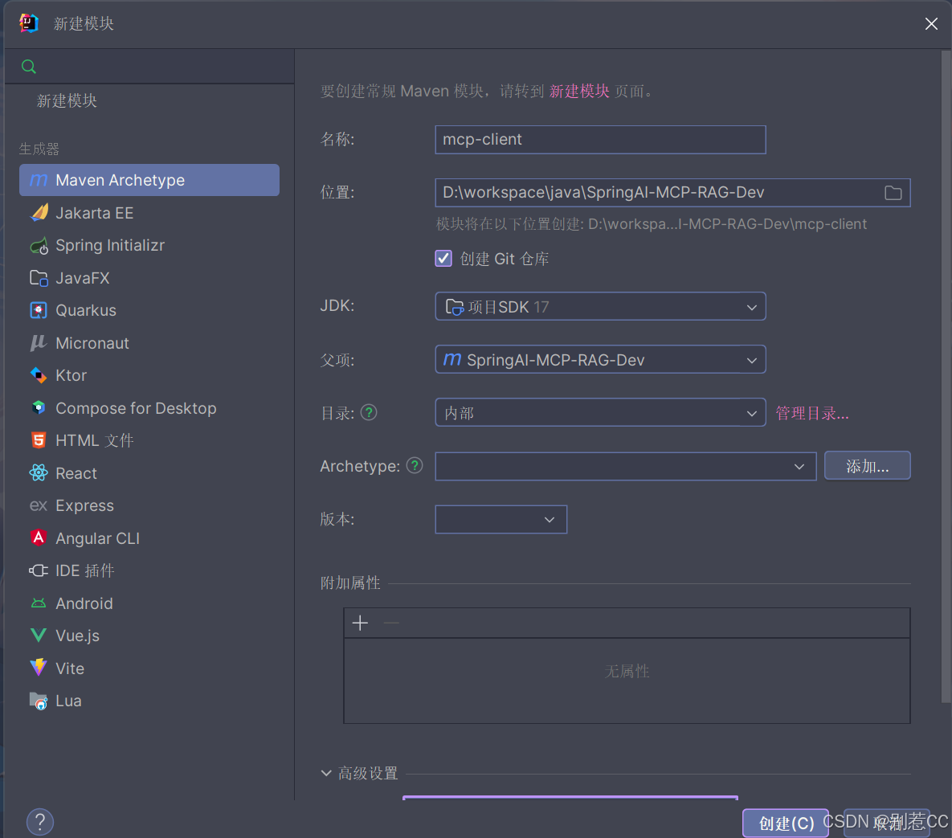Select the Vue.js label
This screenshot has height=838, width=952.
point(77,636)
